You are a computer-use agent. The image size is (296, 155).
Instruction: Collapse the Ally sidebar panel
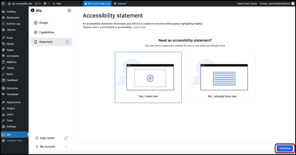pyautogui.click(x=69, y=11)
